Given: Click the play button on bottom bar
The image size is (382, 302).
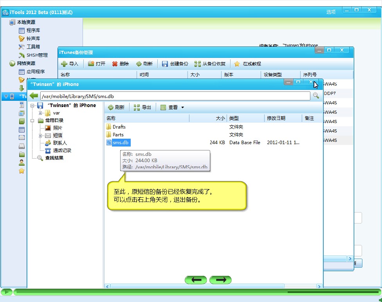Looking at the screenshot, I should point(6,292).
